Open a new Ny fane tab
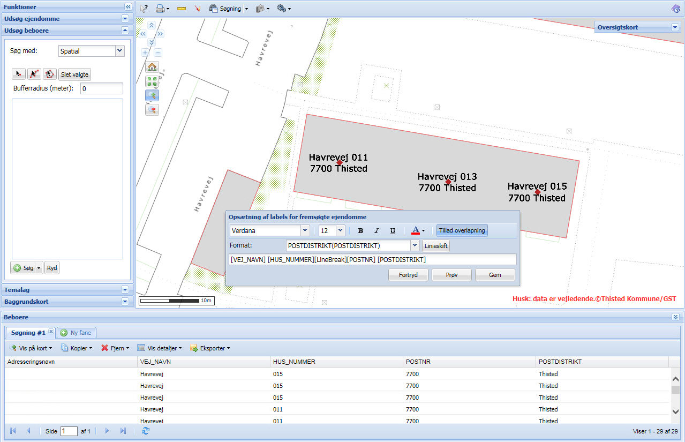The image size is (685, 442). (x=76, y=333)
